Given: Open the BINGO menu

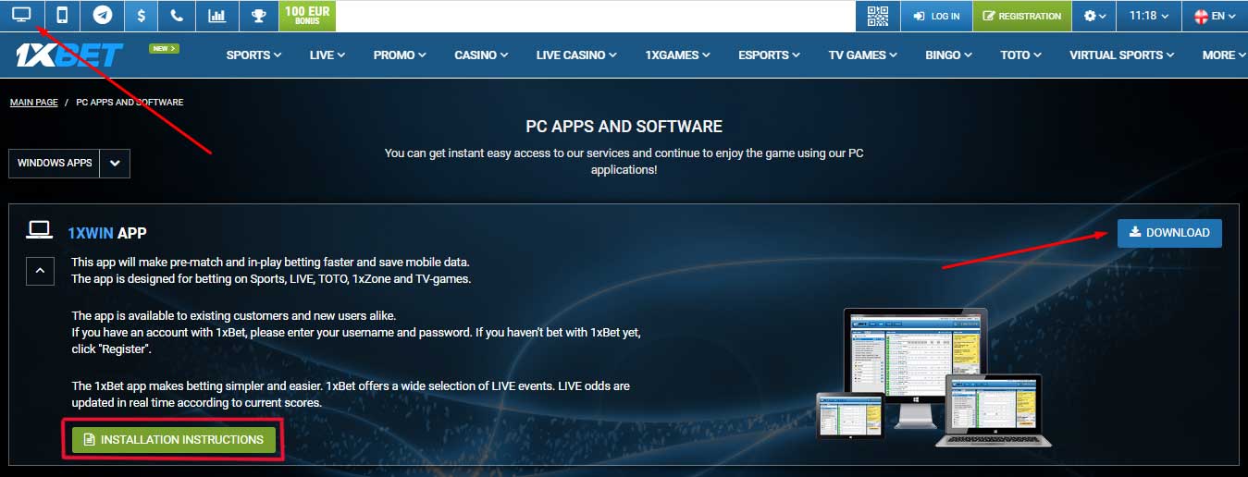Looking at the screenshot, I should coord(948,55).
